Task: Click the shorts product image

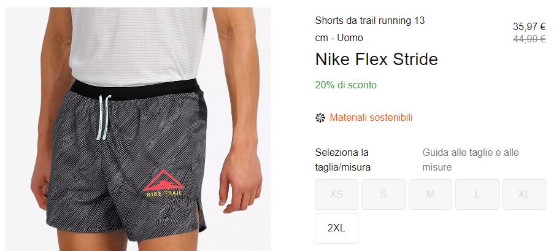Action: pos(137,129)
